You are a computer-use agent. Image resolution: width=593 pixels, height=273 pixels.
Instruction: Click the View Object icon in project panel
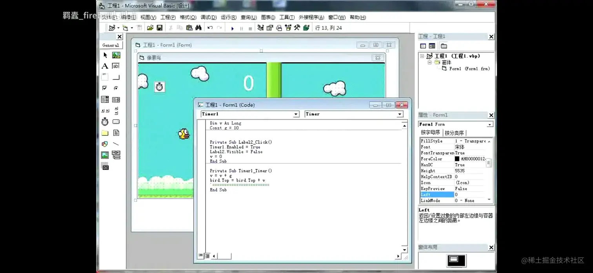point(432,46)
